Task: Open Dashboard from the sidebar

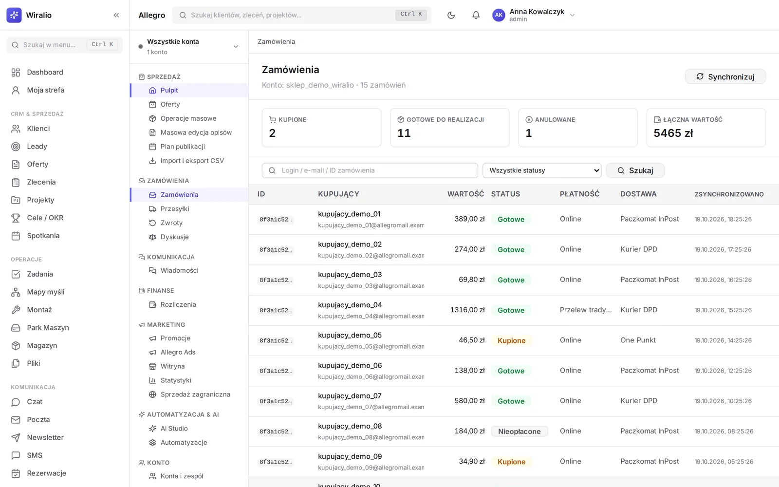Action: (65, 72)
